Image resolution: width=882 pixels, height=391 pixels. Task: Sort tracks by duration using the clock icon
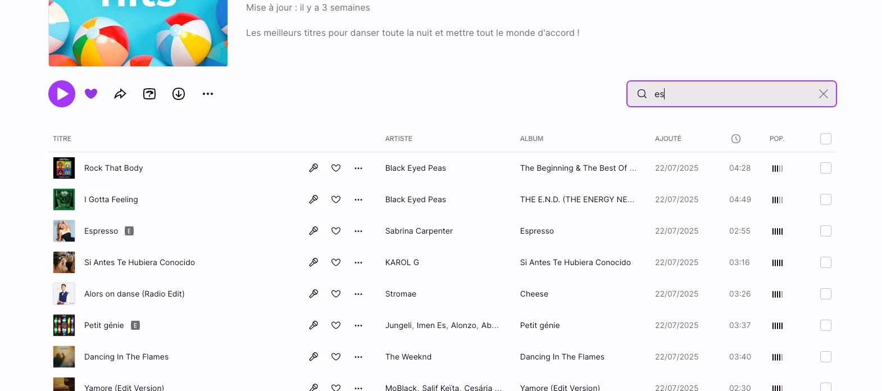click(x=736, y=139)
